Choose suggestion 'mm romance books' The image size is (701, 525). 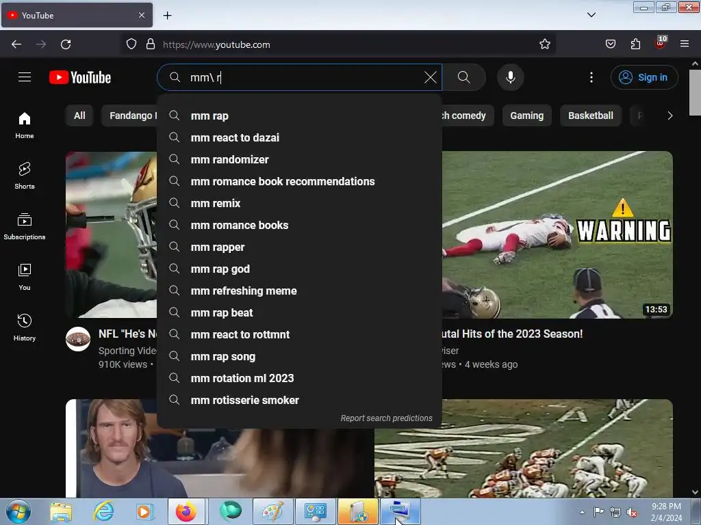[300, 225]
